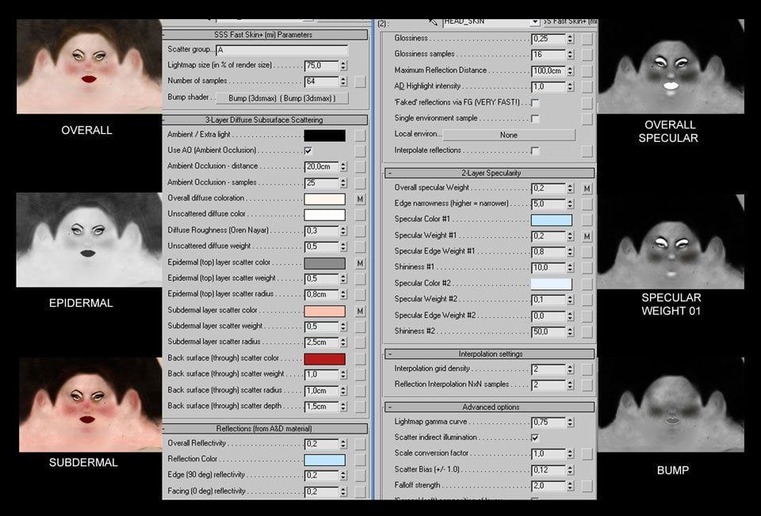Click the Bump (3dsmax) shader button

tap(282, 98)
